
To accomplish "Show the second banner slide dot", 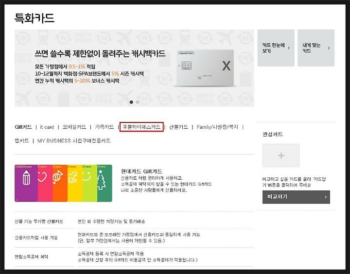I will 137,102.
